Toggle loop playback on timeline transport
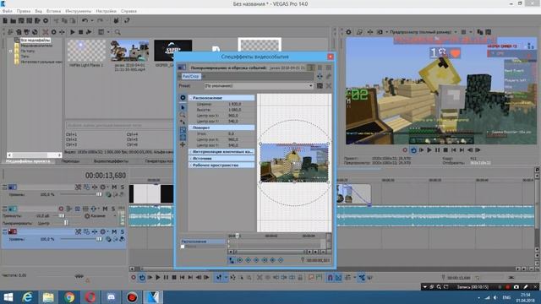 click(142, 278)
